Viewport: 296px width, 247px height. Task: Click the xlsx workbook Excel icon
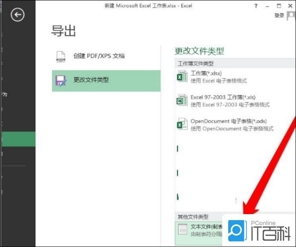pyautogui.click(x=182, y=76)
